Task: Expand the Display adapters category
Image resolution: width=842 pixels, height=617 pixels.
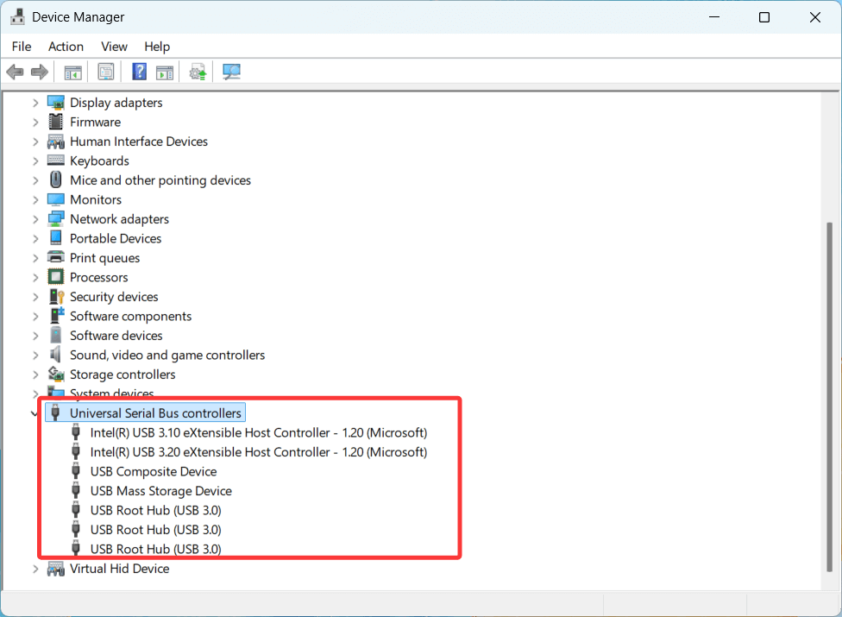Action: (x=35, y=102)
